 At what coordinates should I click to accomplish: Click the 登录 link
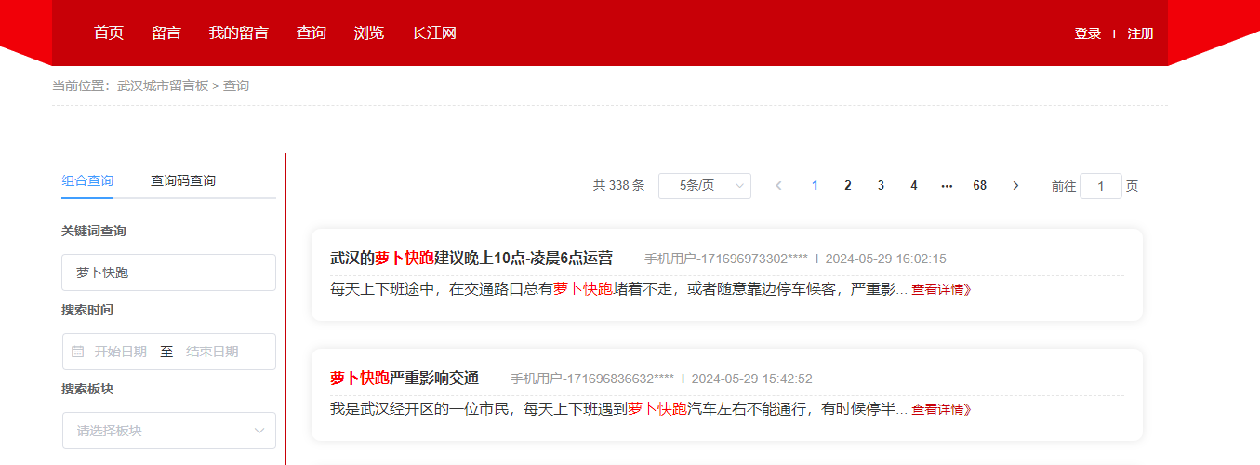pos(1088,33)
